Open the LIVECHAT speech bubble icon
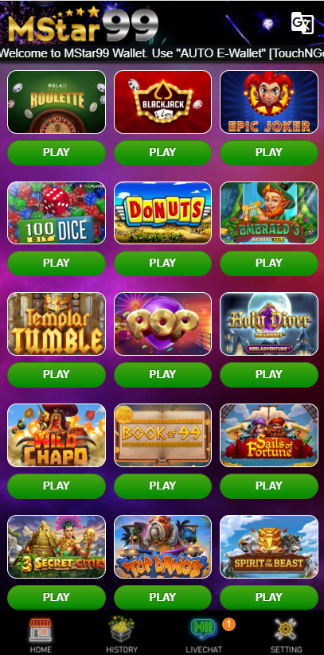Viewport: 324px width, 655px height. [204, 630]
